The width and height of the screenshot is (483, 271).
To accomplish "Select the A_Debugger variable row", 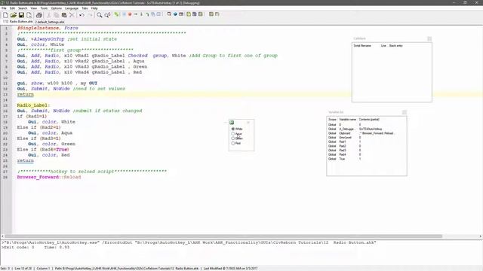I will [366, 129].
